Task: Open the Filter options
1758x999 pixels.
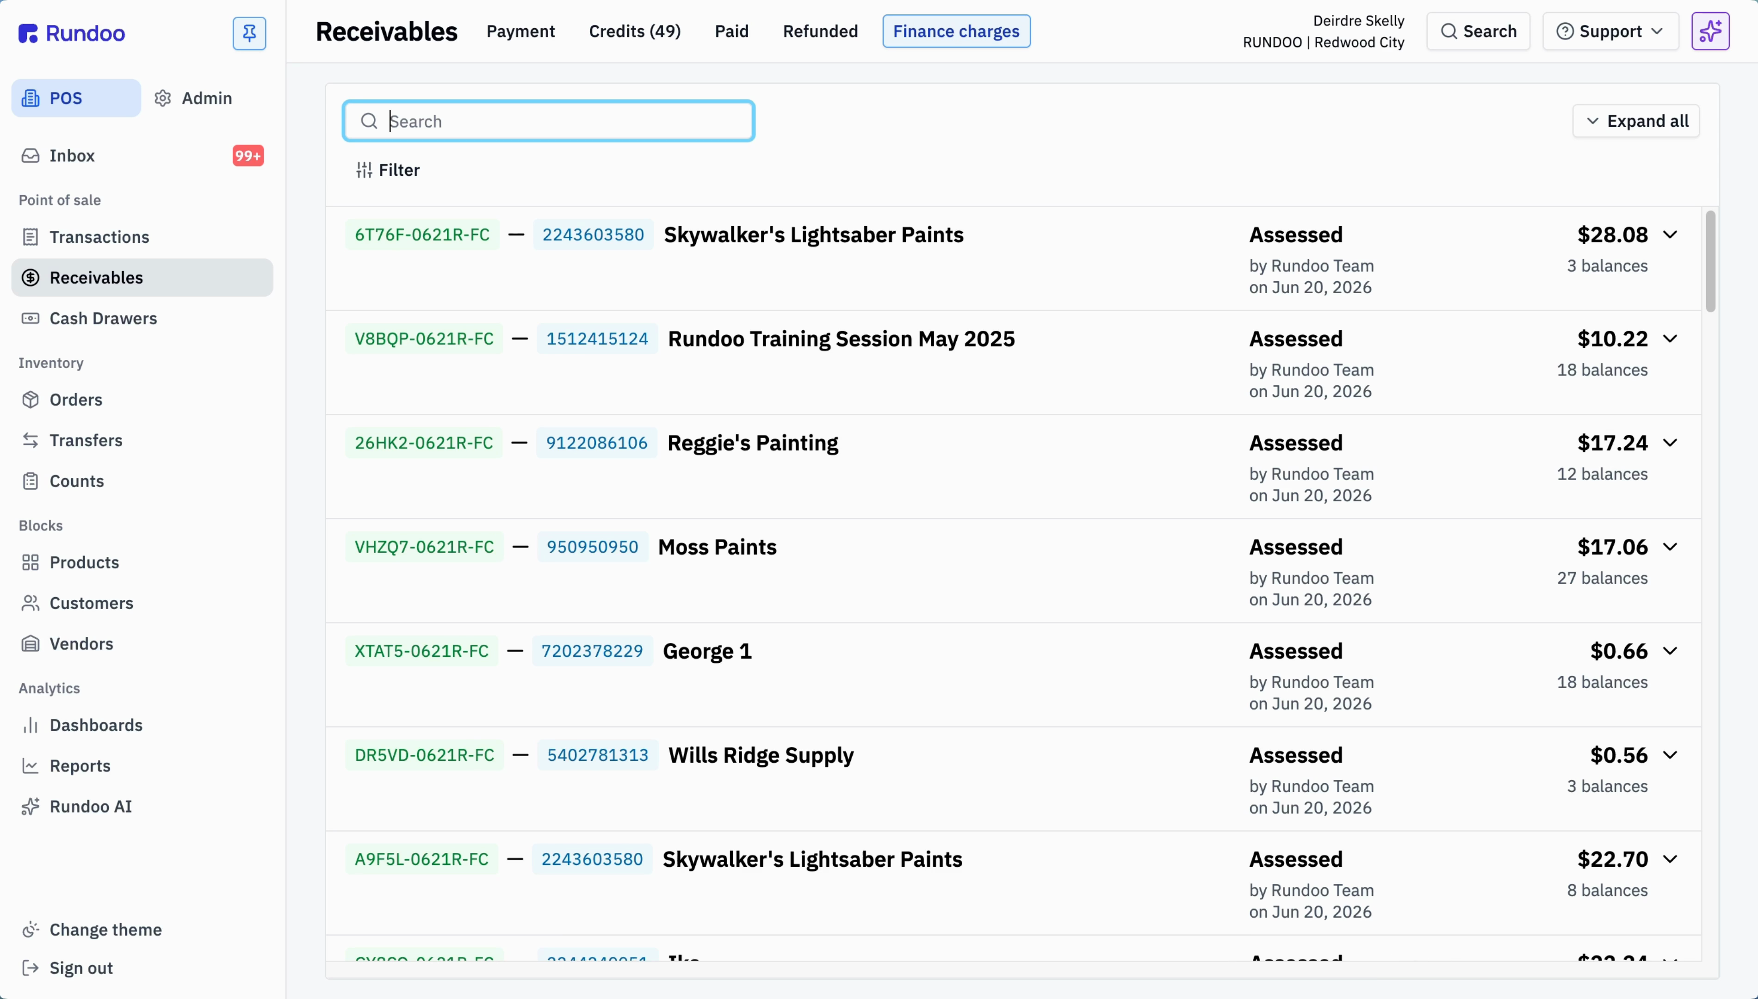Action: [x=388, y=170]
